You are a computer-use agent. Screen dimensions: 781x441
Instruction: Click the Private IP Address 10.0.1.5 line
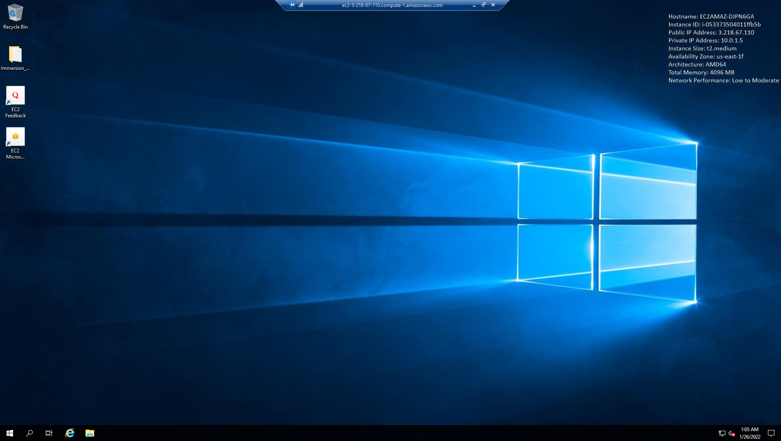click(705, 40)
